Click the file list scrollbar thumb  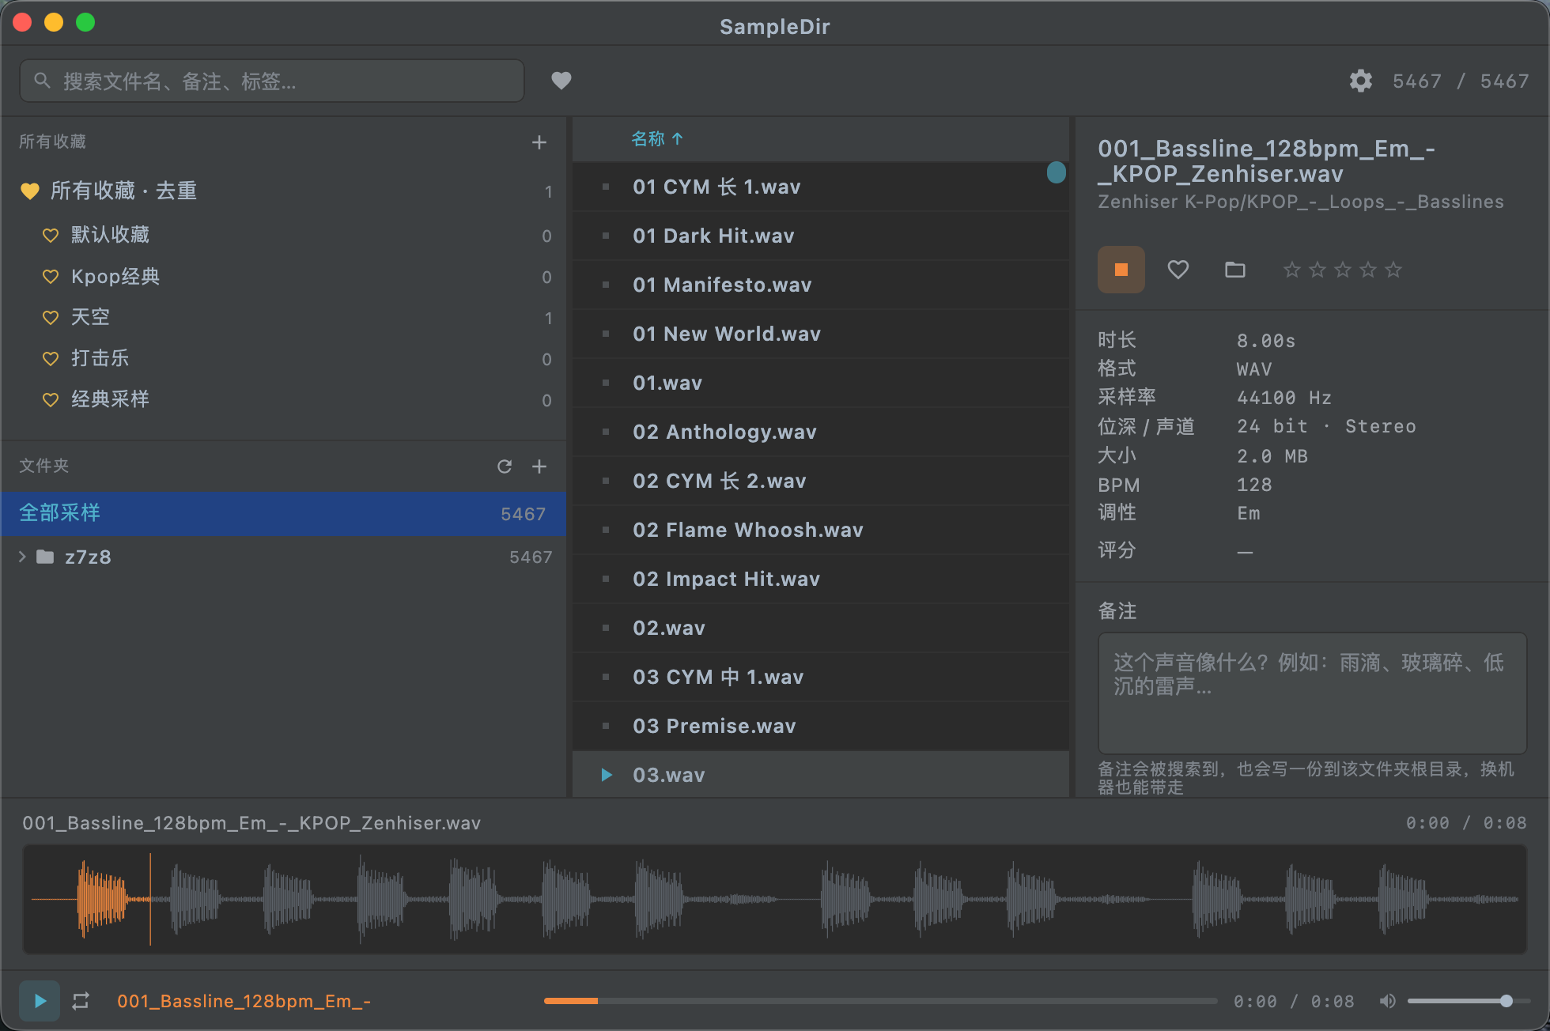coord(1056,172)
